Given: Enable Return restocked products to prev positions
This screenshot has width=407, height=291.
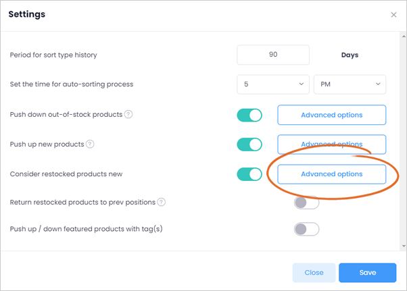Looking at the screenshot, I should click(x=306, y=203).
